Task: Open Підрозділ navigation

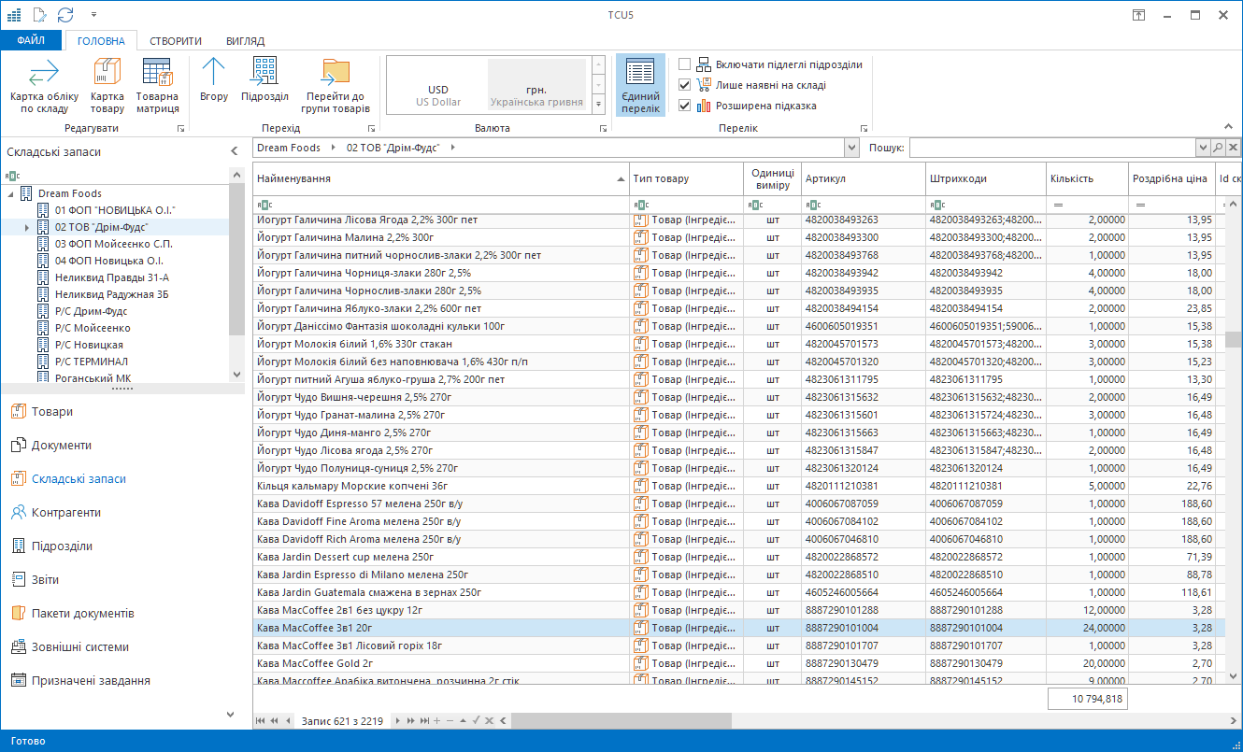Action: point(264,80)
